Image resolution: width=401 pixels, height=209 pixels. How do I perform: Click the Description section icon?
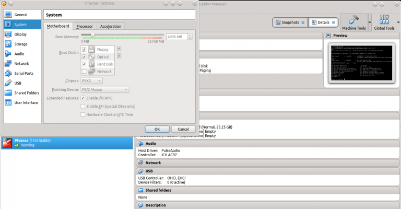(140, 205)
